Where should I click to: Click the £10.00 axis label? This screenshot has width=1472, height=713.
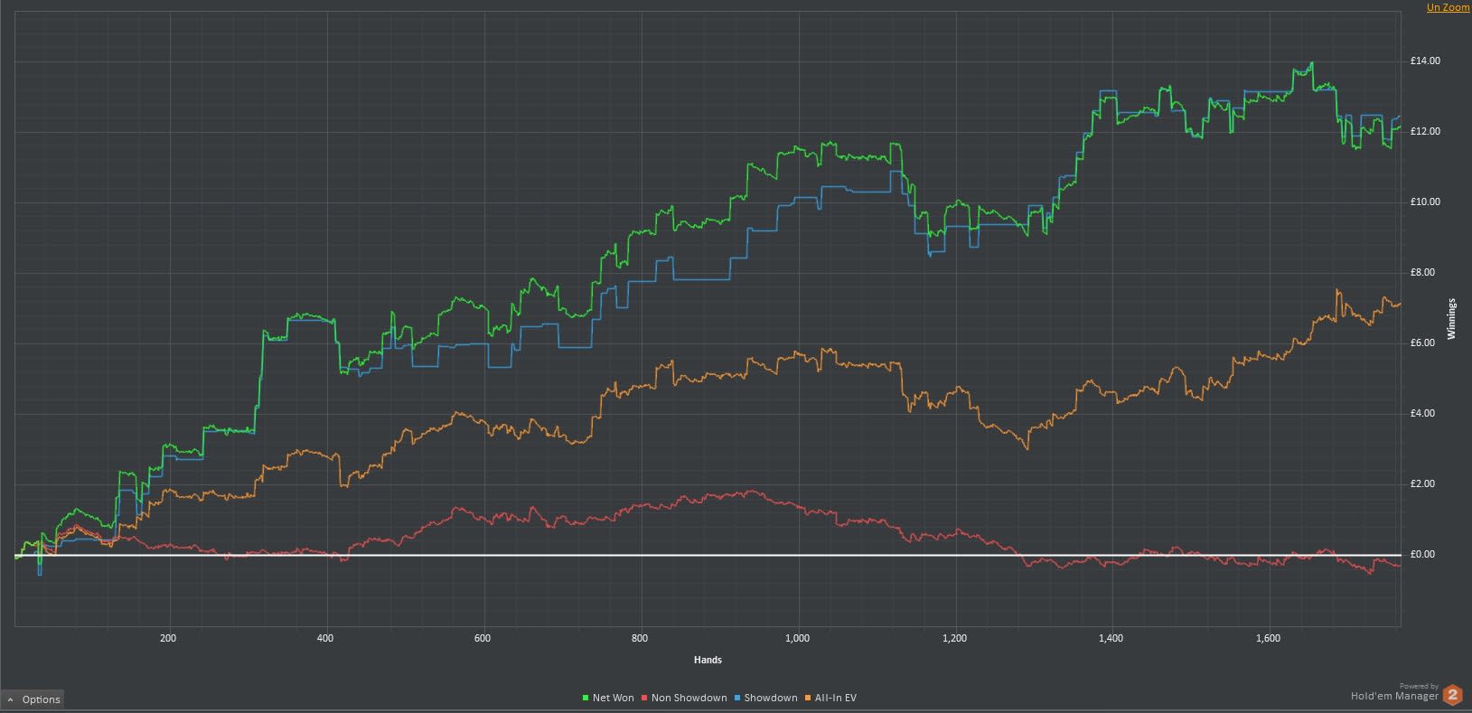(1426, 202)
